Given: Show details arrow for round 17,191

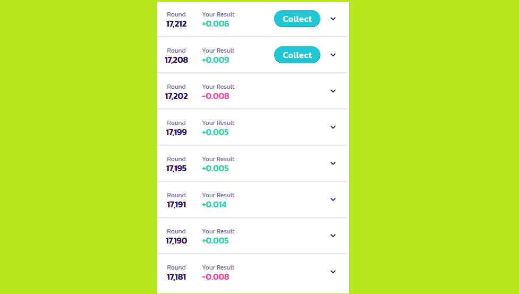Looking at the screenshot, I should click(x=333, y=199).
